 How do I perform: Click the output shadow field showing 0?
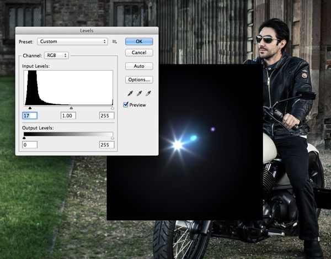click(x=30, y=145)
